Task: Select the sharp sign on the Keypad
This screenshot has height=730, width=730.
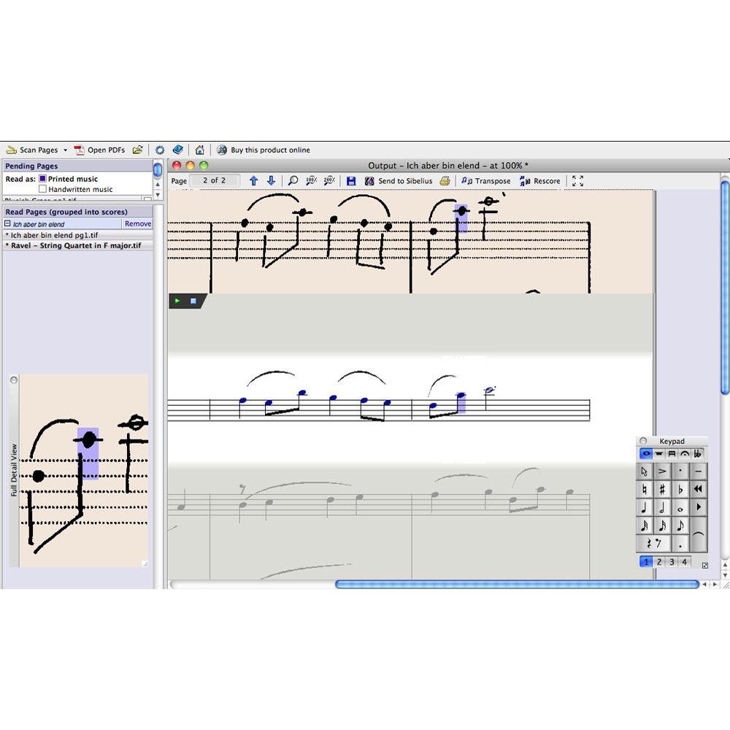Action: coord(662,488)
